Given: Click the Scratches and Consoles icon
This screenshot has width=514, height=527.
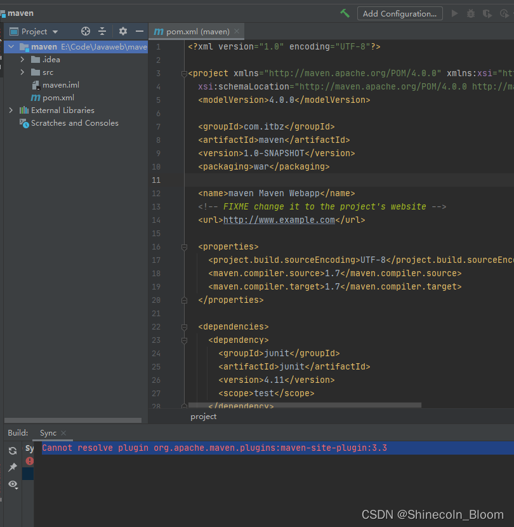Looking at the screenshot, I should [x=24, y=123].
